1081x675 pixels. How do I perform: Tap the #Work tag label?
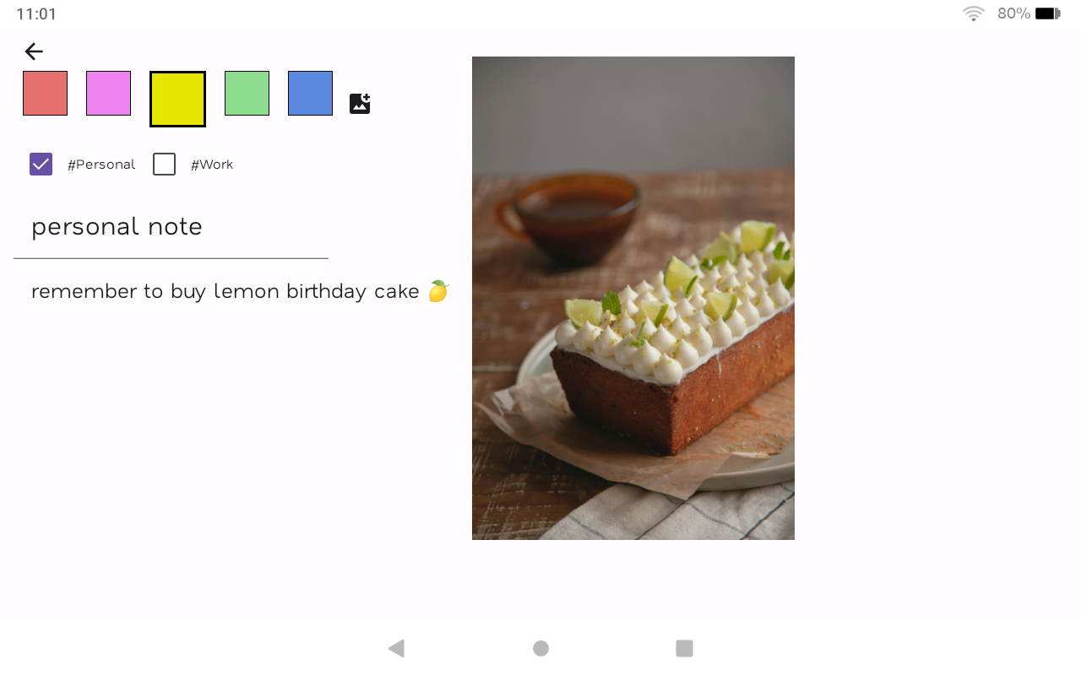tap(212, 165)
